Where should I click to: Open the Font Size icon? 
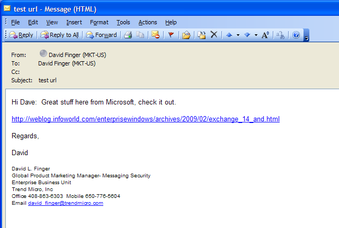[265, 35]
